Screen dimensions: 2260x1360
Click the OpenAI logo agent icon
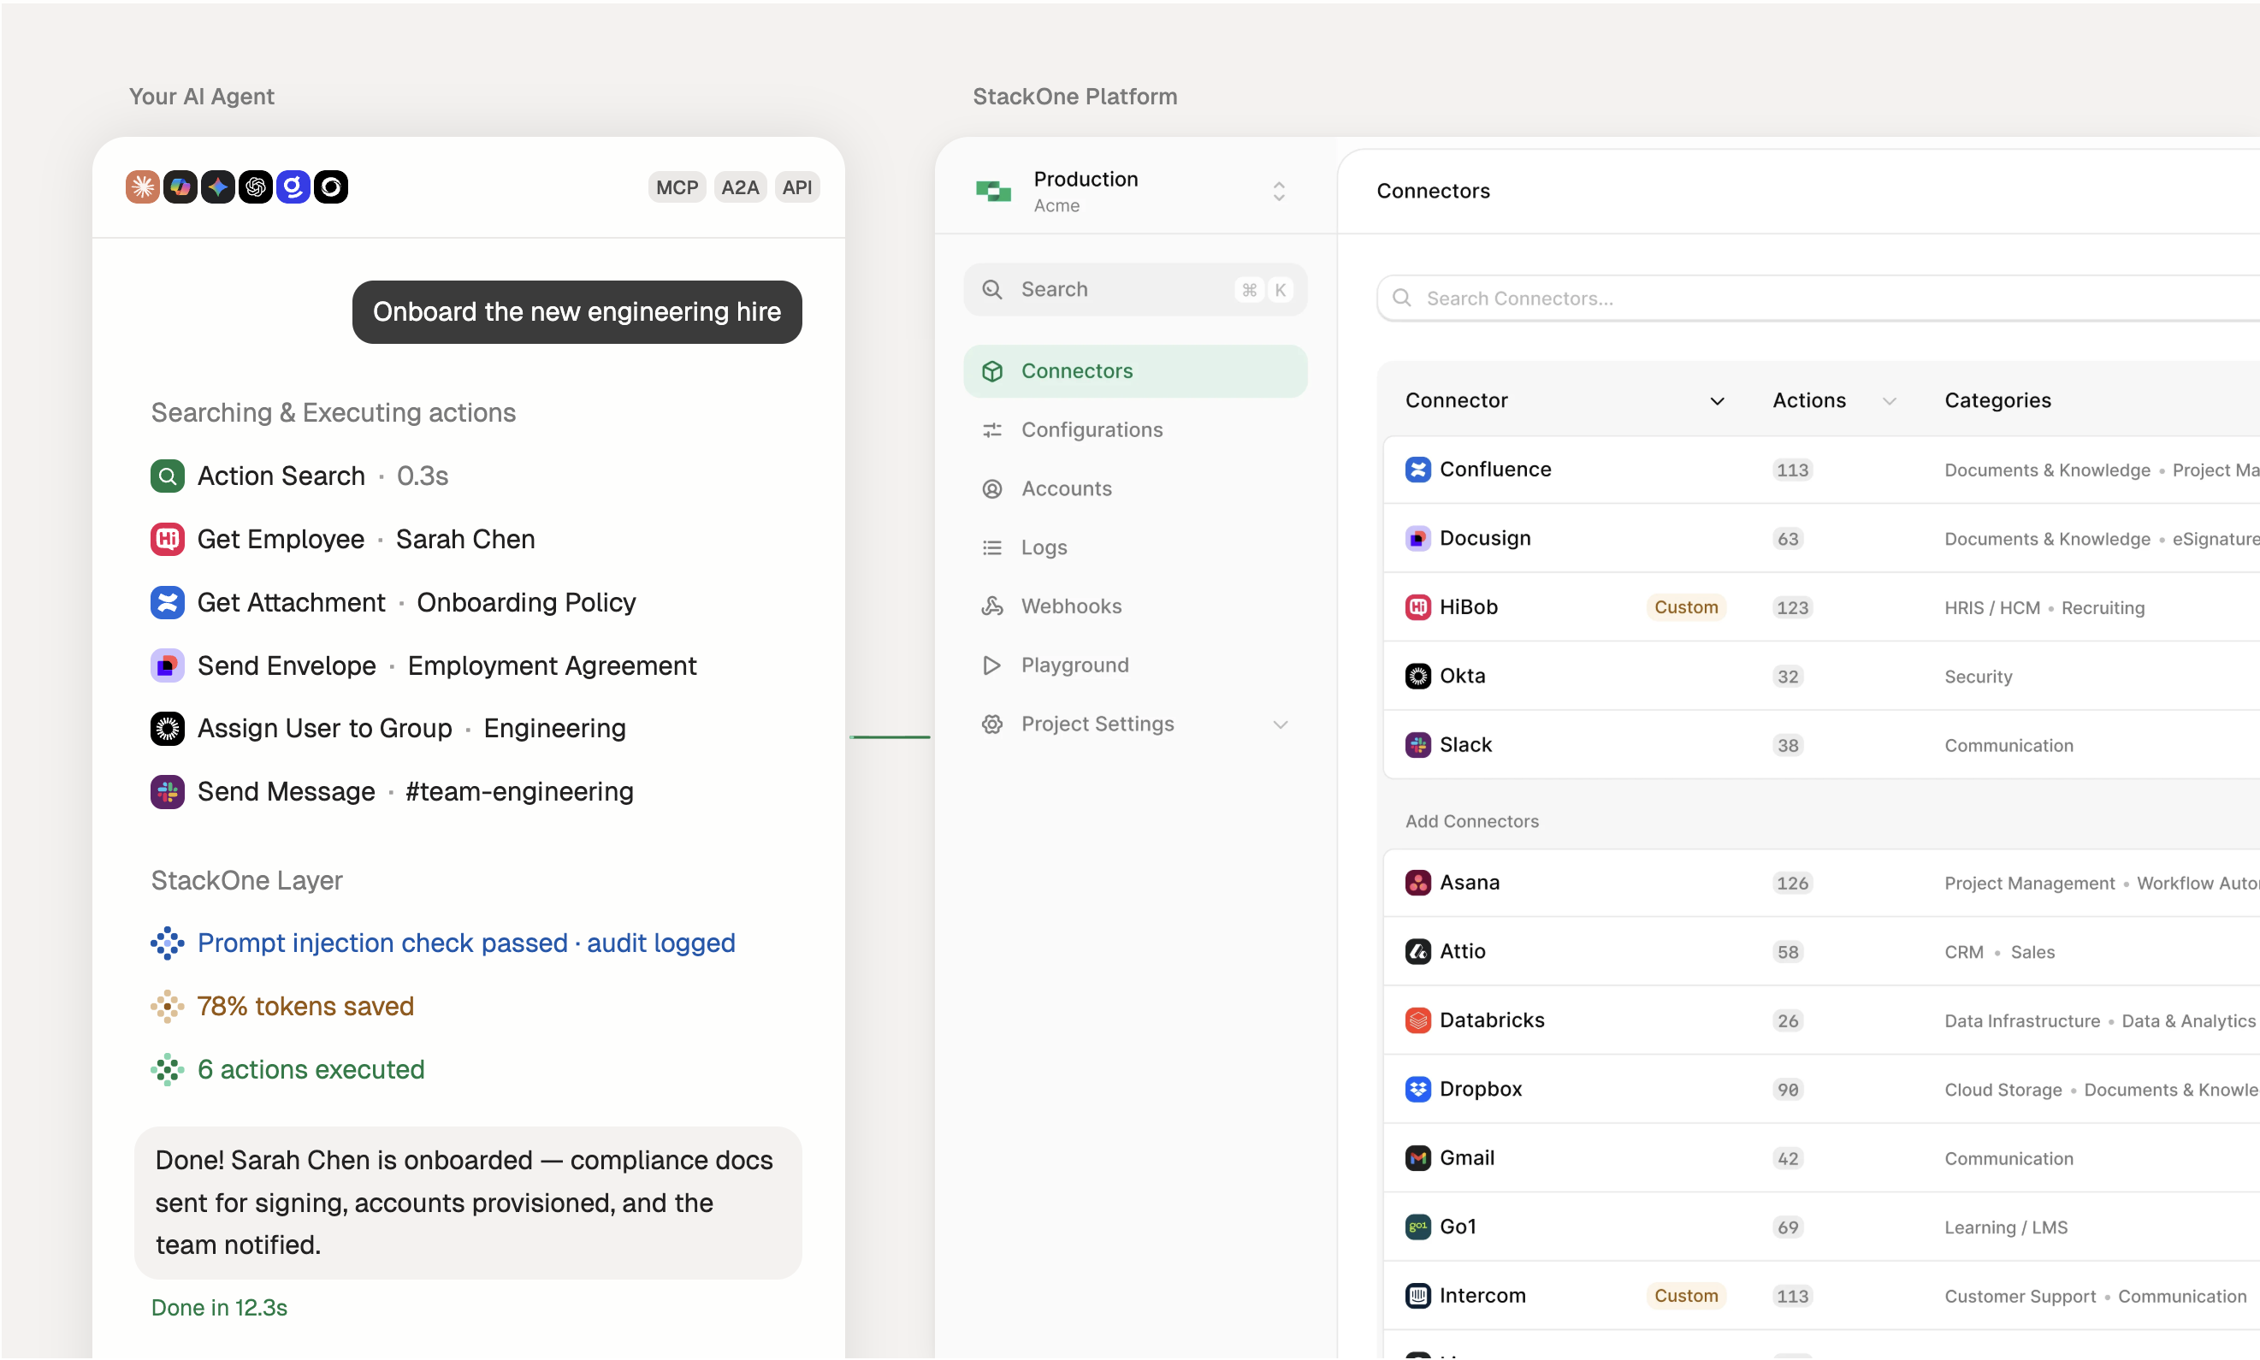pos(255,187)
